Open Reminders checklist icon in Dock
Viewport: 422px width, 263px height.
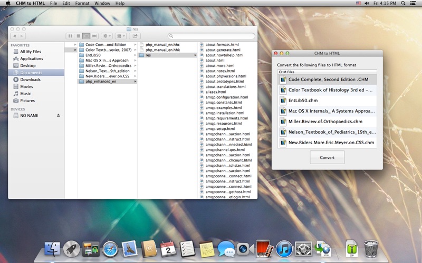click(187, 249)
